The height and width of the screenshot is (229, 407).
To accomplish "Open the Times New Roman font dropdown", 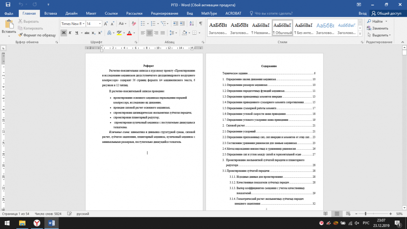I will pyautogui.click(x=83, y=24).
